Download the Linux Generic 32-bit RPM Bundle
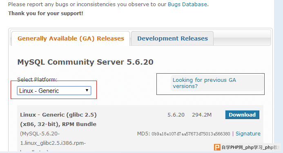Screen dimensions: 283x153 [x=242, y=115]
